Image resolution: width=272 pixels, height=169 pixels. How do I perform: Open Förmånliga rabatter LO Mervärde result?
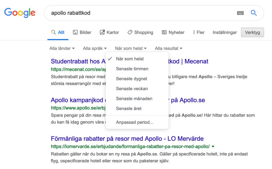127,139
